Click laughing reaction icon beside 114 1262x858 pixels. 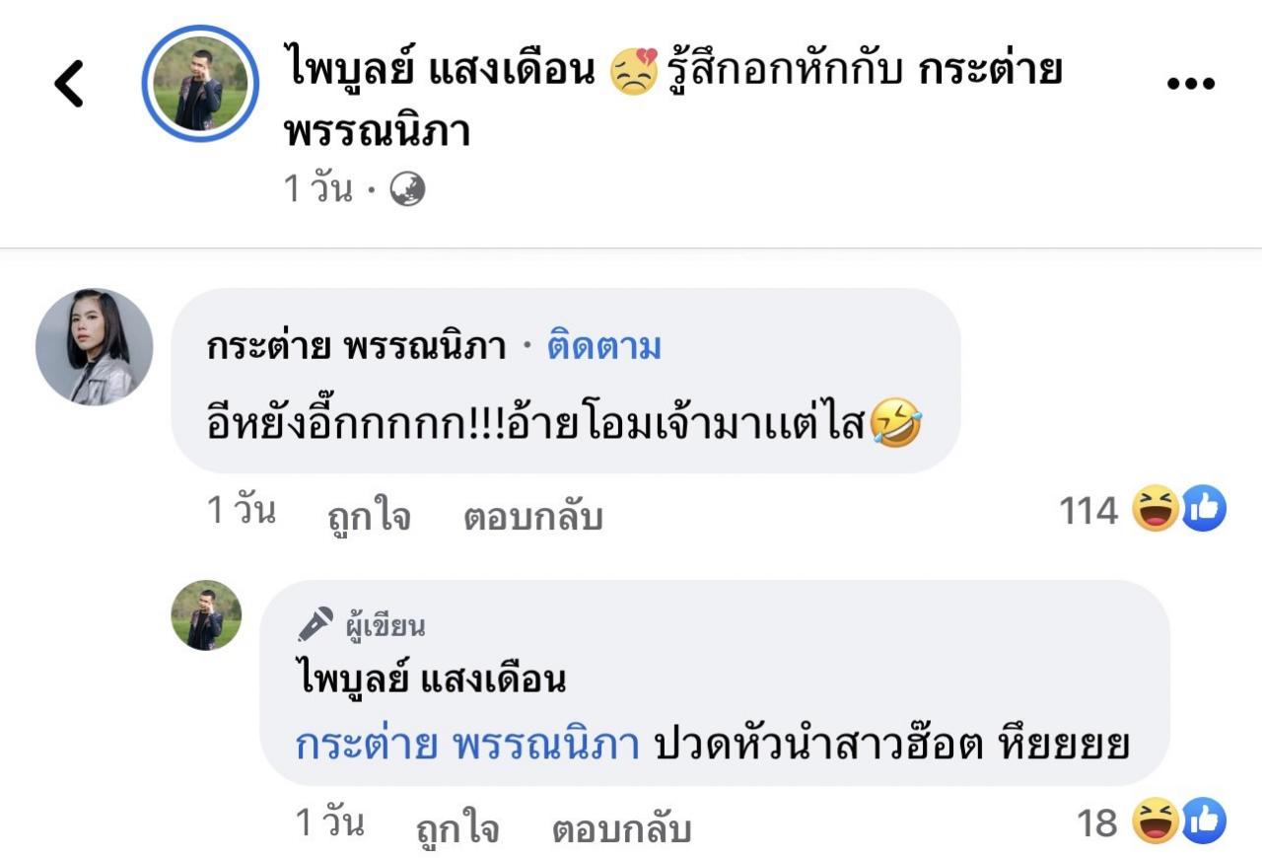[x=1155, y=510]
